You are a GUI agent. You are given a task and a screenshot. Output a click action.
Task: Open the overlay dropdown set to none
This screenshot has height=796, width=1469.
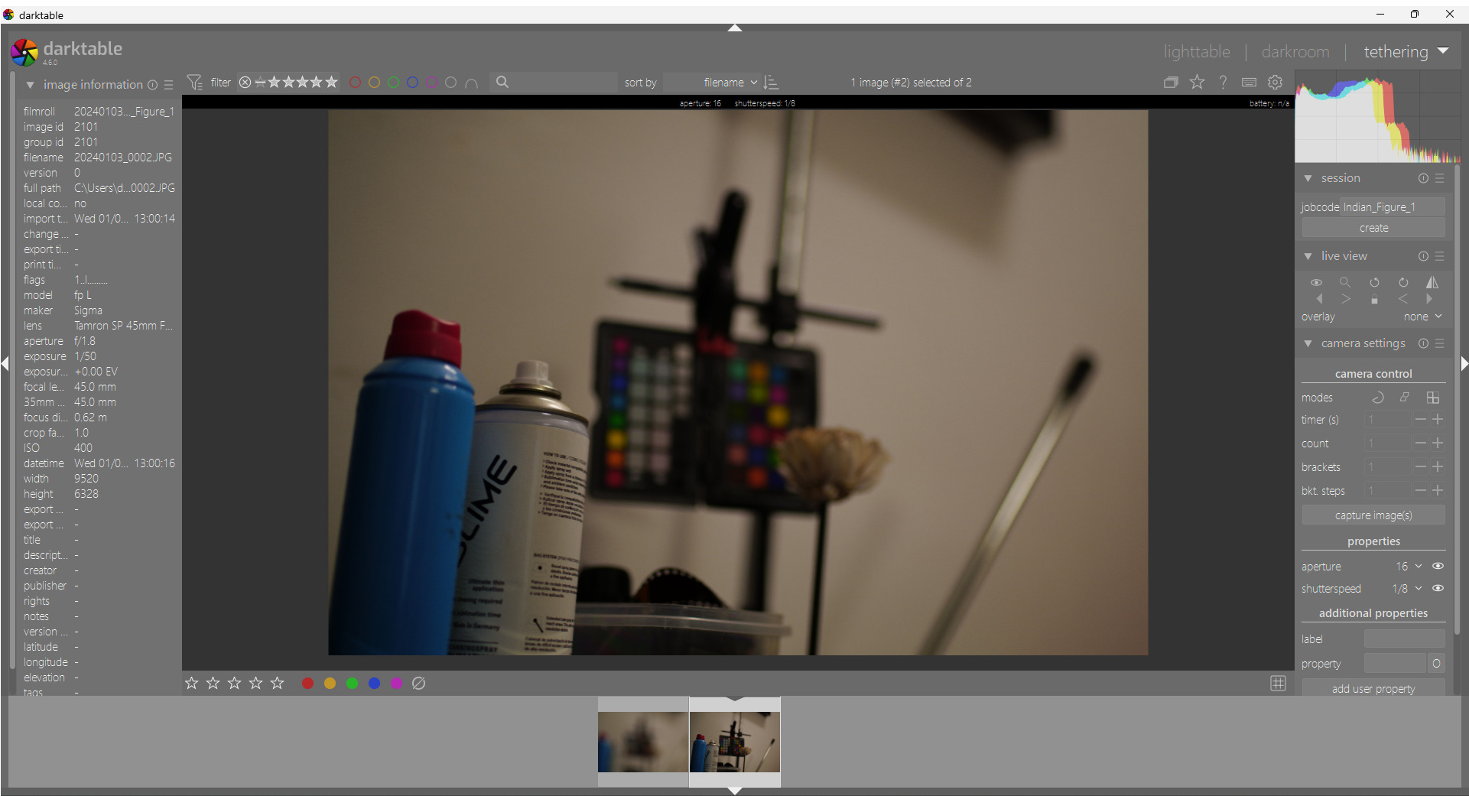[1422, 317]
